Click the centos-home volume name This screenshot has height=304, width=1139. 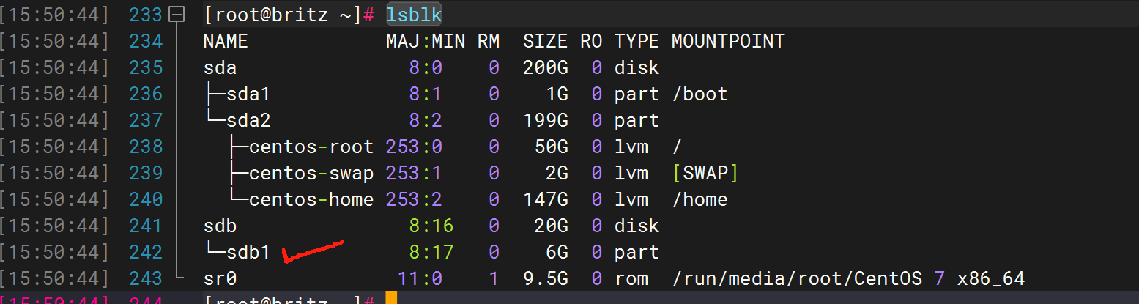coord(311,199)
